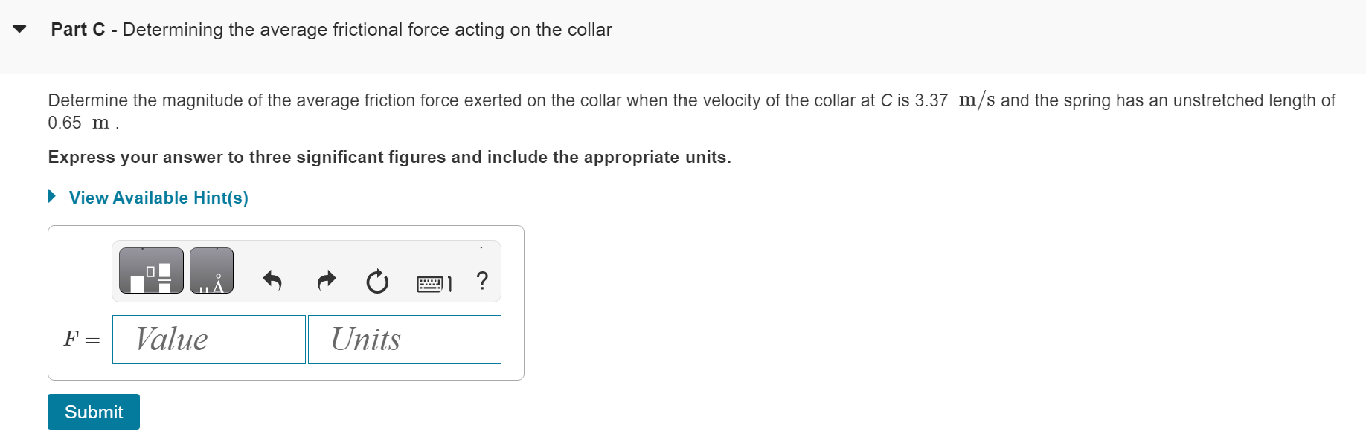
Task: Click inside the Units input field
Action: (x=405, y=340)
